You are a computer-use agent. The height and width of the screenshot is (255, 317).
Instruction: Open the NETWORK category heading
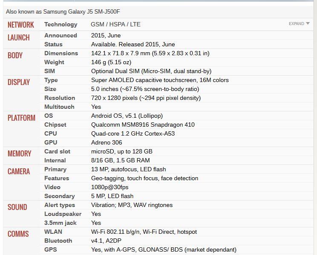(x=21, y=25)
